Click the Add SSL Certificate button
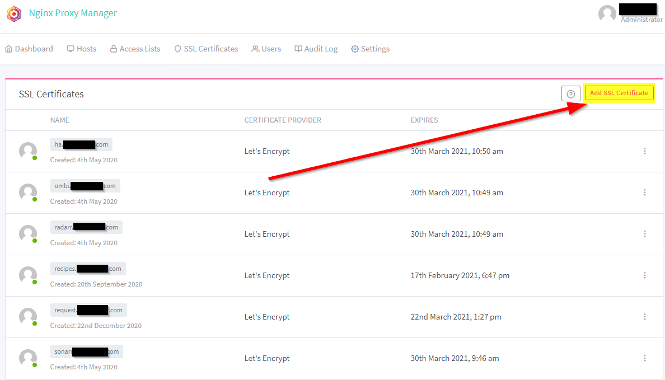Screen dimensions: 665x380 [x=619, y=93]
